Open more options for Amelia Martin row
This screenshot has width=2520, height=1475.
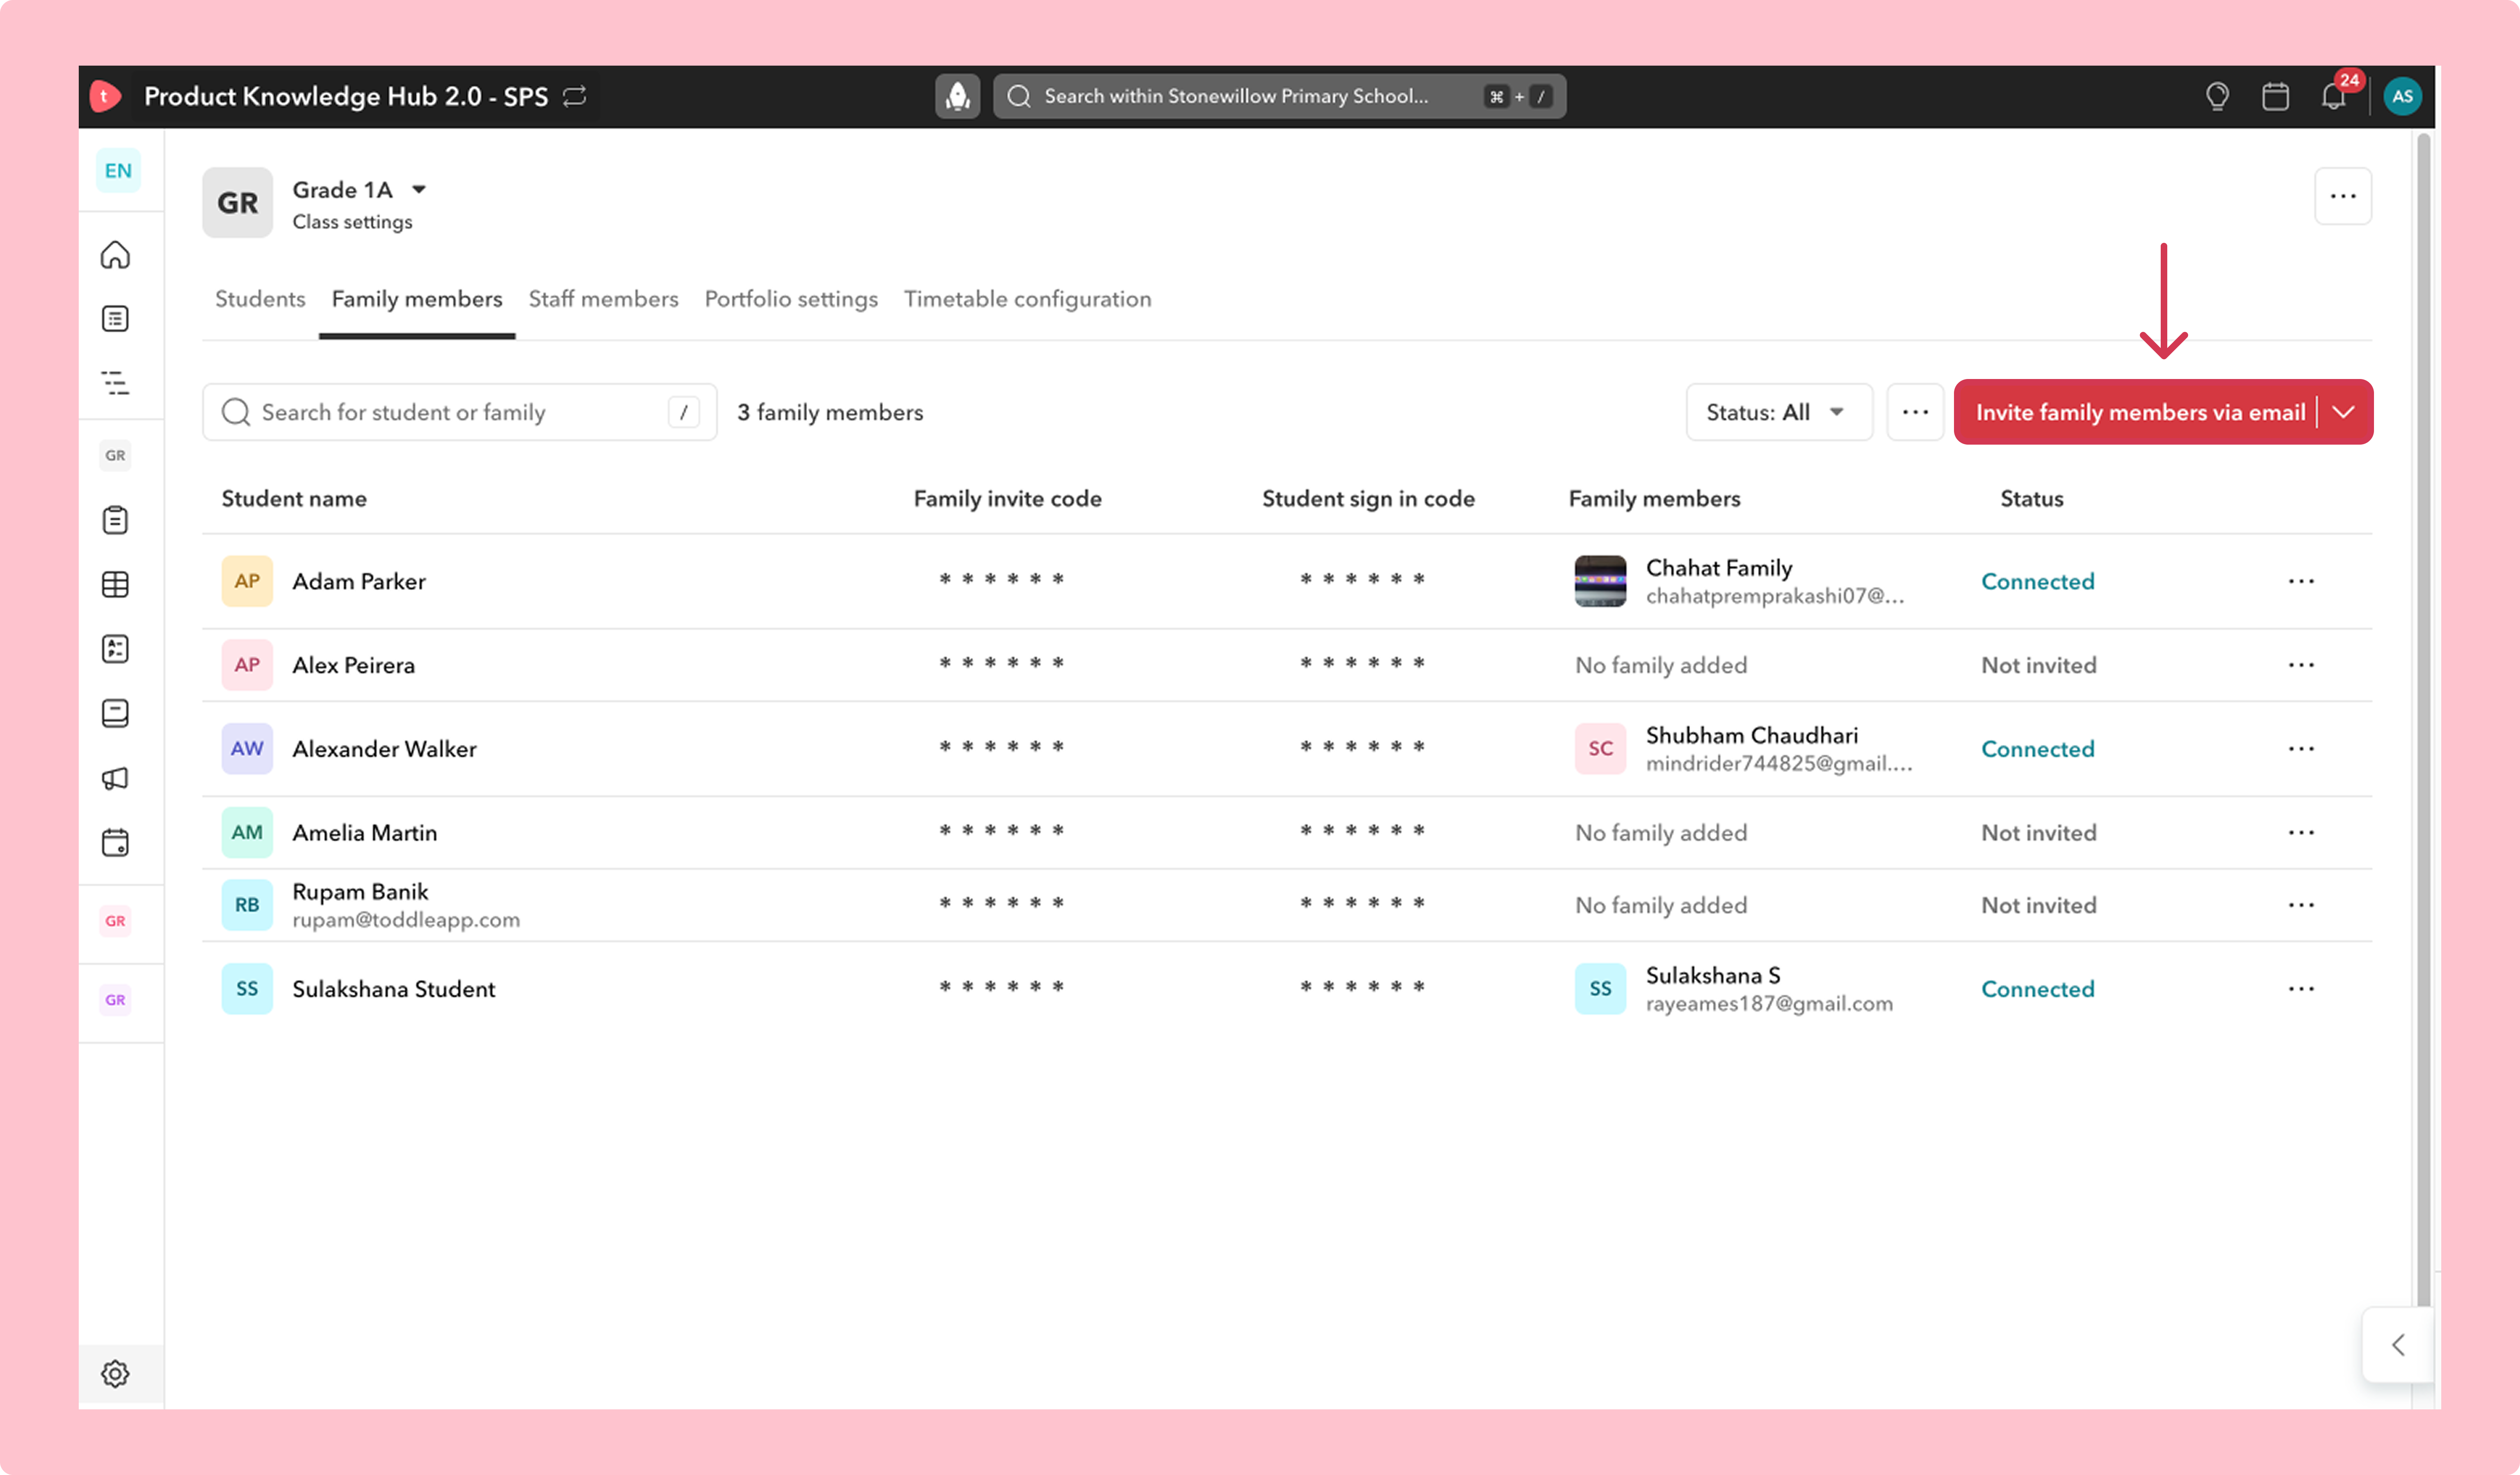click(2301, 833)
